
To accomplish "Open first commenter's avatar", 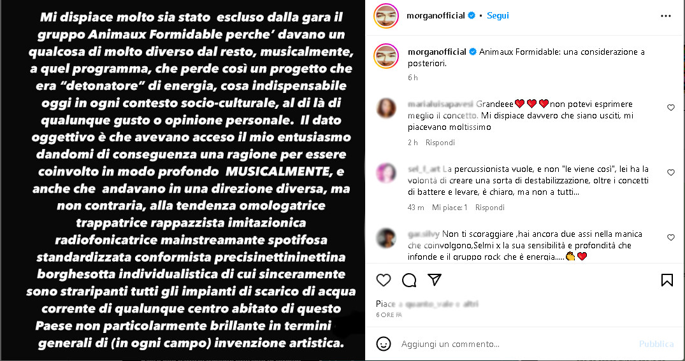I will tap(386, 108).
